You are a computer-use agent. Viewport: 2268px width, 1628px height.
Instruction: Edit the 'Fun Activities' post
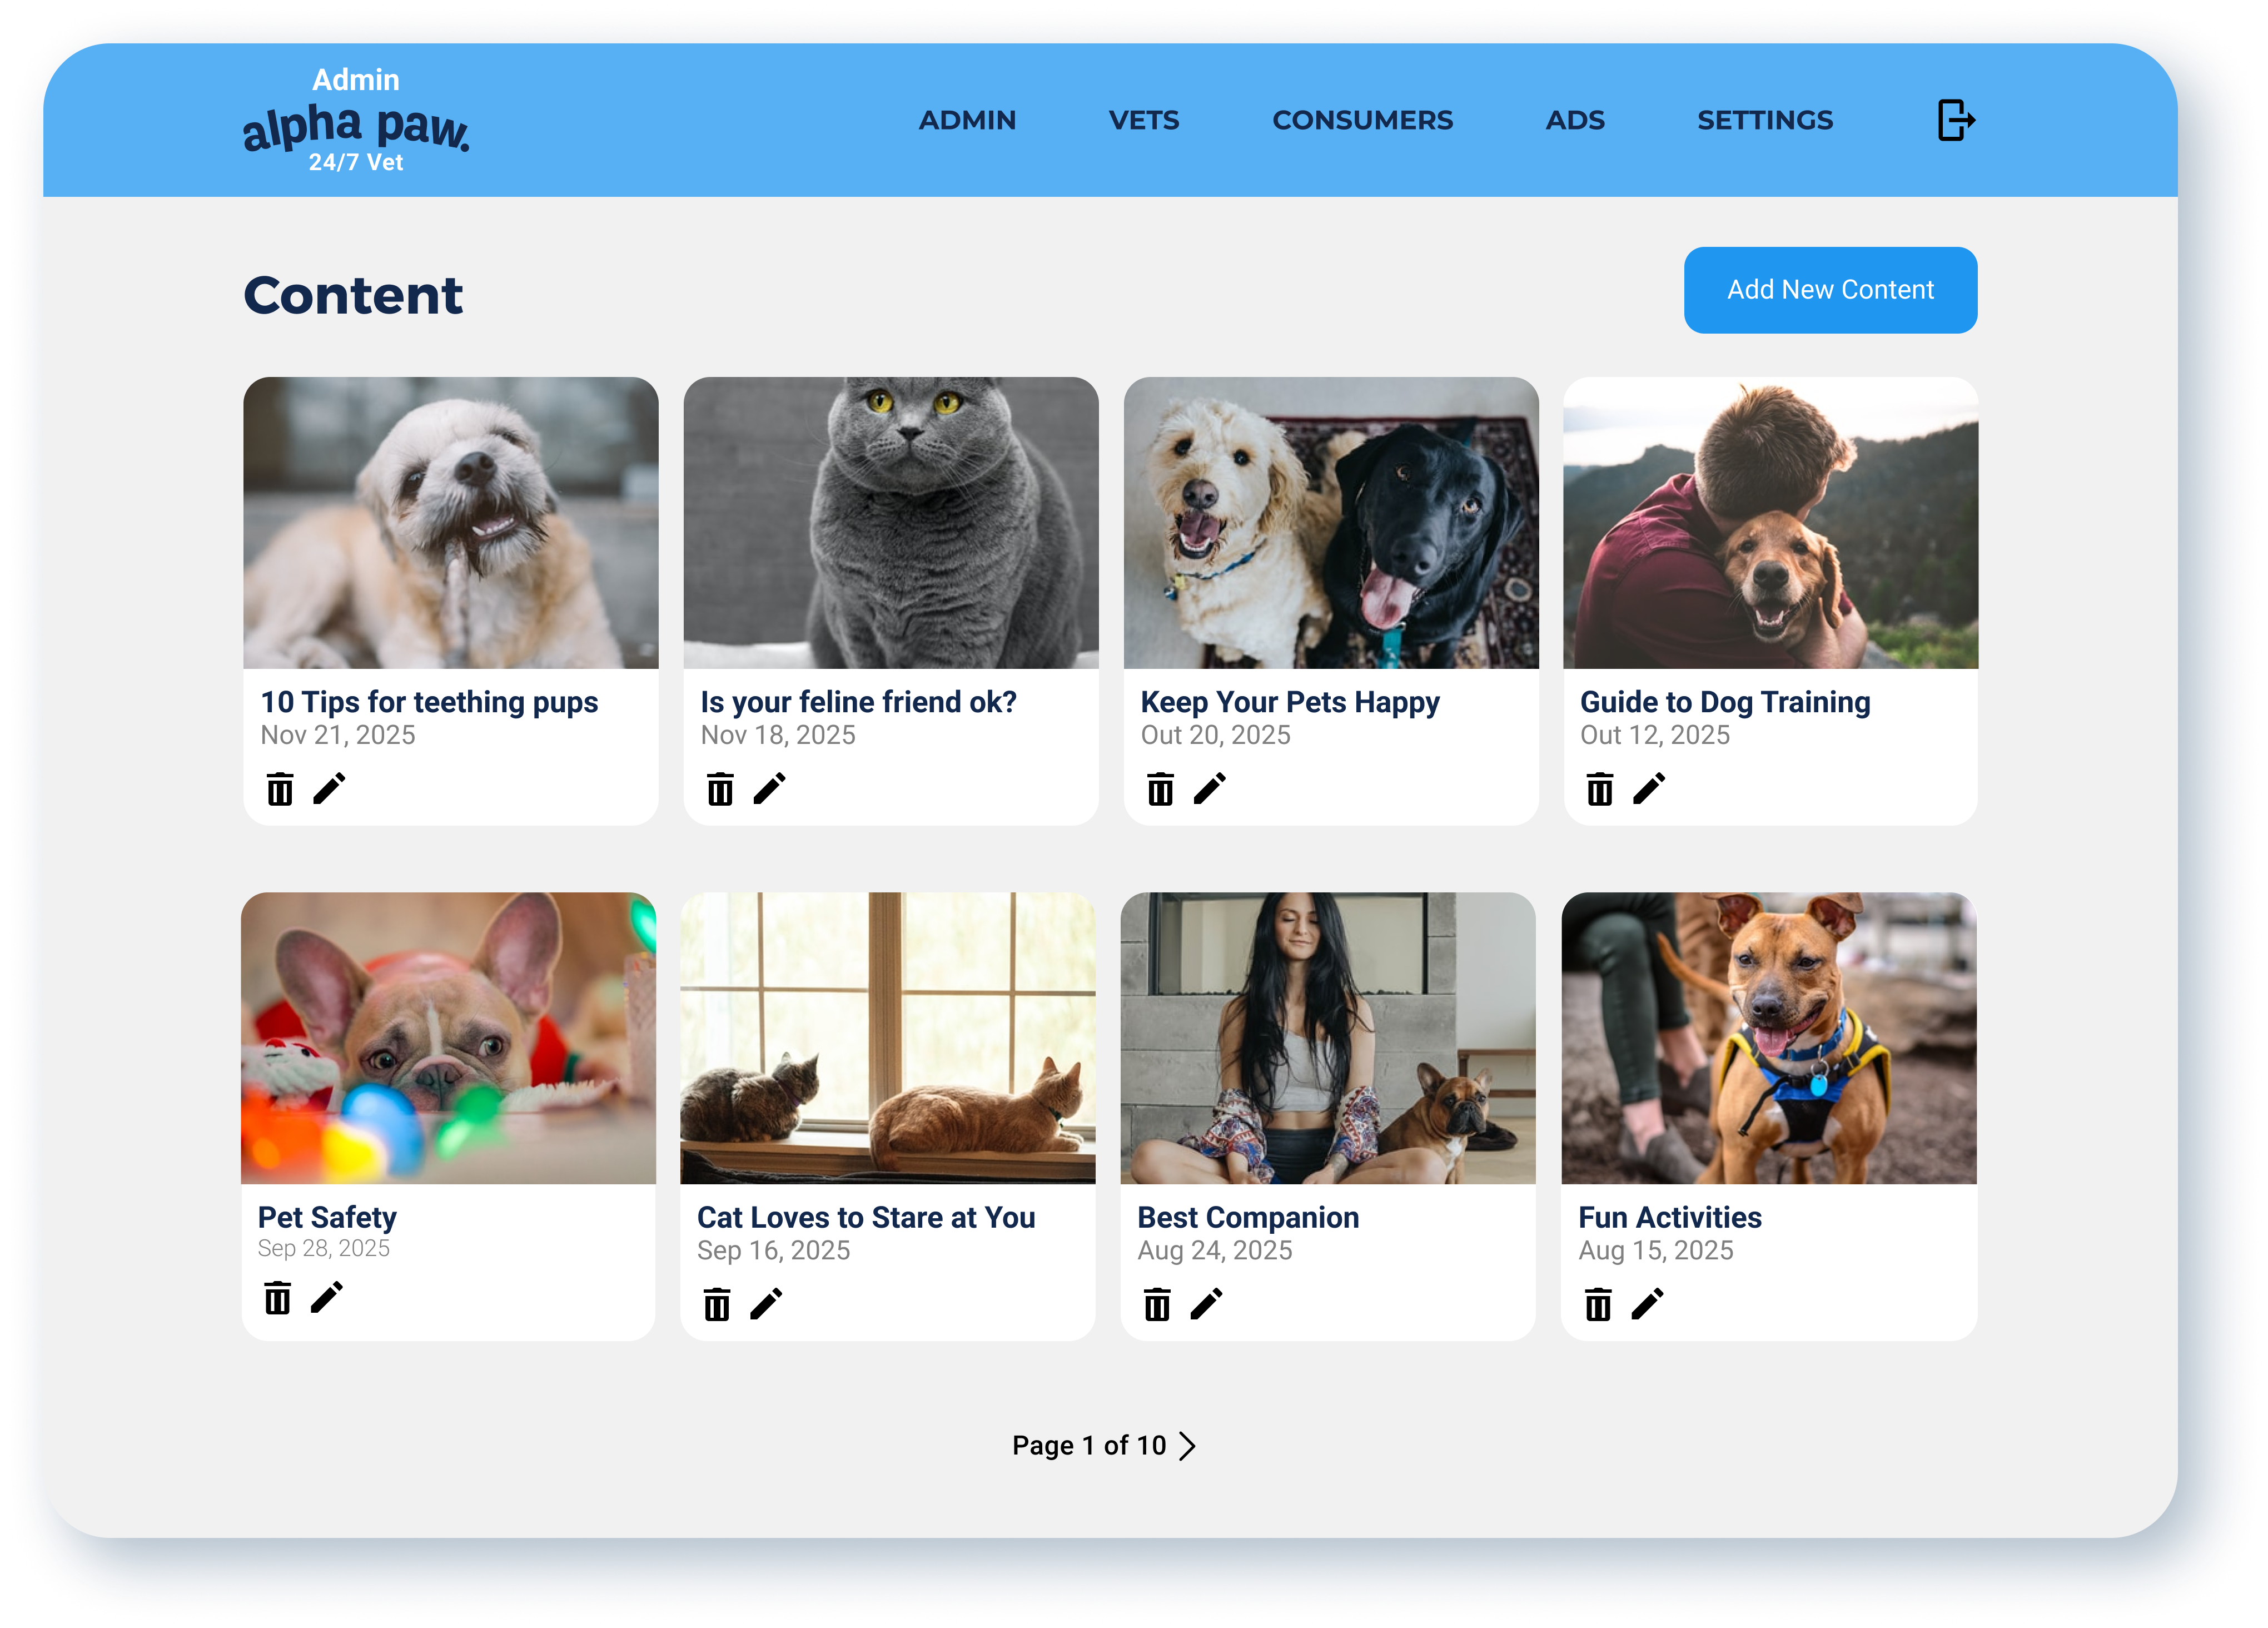(x=1647, y=1304)
